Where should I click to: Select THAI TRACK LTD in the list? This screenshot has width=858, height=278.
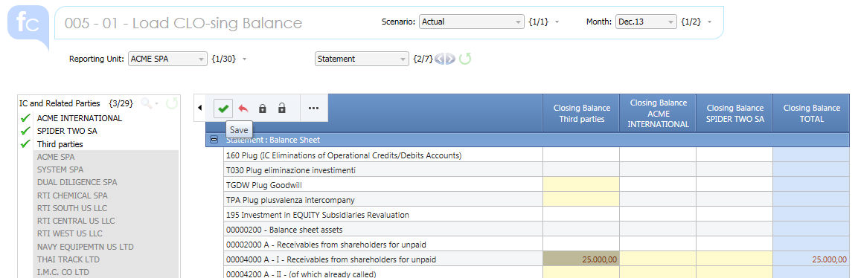click(x=68, y=259)
